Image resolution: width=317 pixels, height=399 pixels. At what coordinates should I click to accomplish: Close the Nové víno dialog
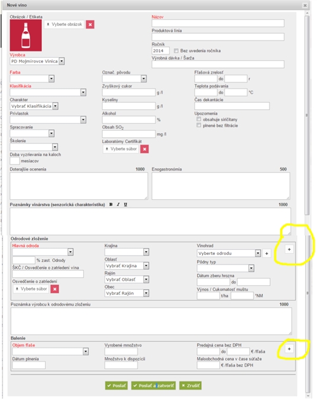[x=305, y=5]
